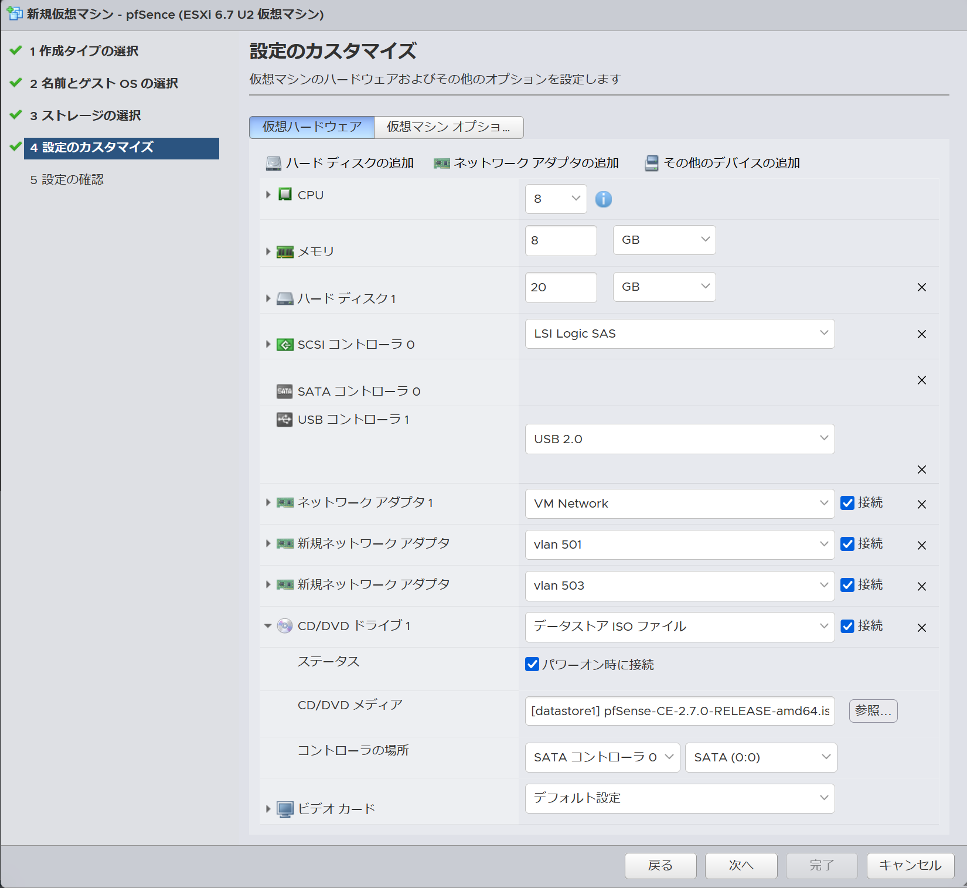Image resolution: width=967 pixels, height=888 pixels.
Task: Click the CPU info icon
Action: point(604,199)
